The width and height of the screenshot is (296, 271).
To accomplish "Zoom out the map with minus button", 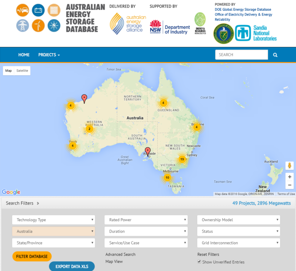I will [x=290, y=185].
